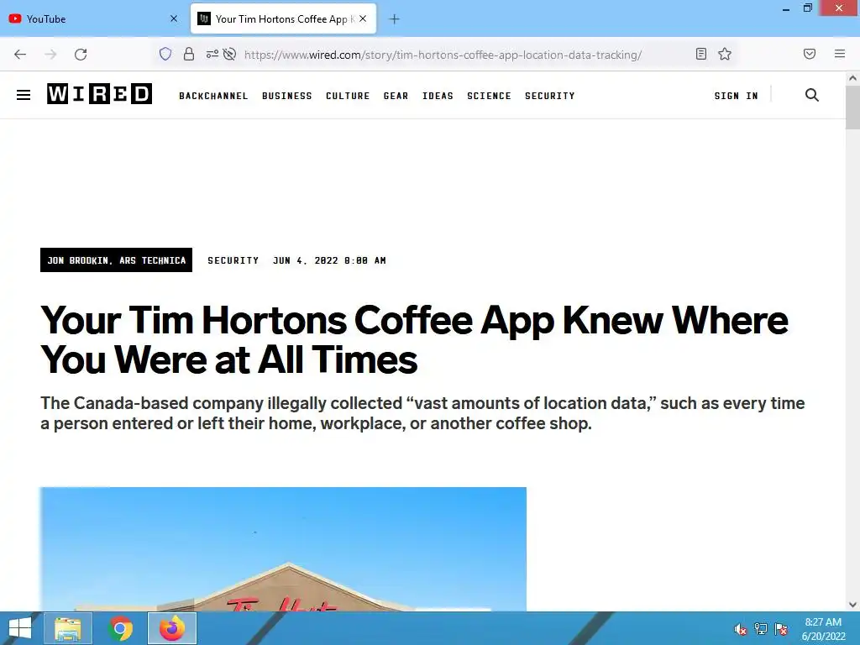Open the Gear section
Viewport: 860px width, 645px height.
coord(396,96)
